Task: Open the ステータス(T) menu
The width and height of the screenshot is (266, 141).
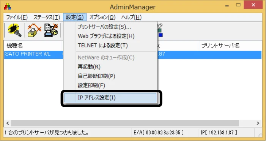Action: pyautogui.click(x=47, y=17)
